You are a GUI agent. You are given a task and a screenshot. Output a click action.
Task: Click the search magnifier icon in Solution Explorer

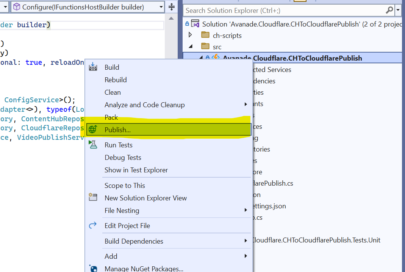[389, 10]
